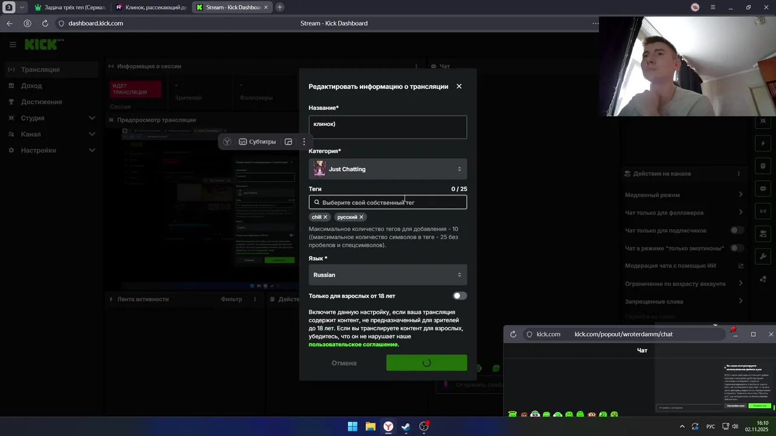Open the пользовательское соглашение link
This screenshot has height=436, width=776.
[x=353, y=345]
